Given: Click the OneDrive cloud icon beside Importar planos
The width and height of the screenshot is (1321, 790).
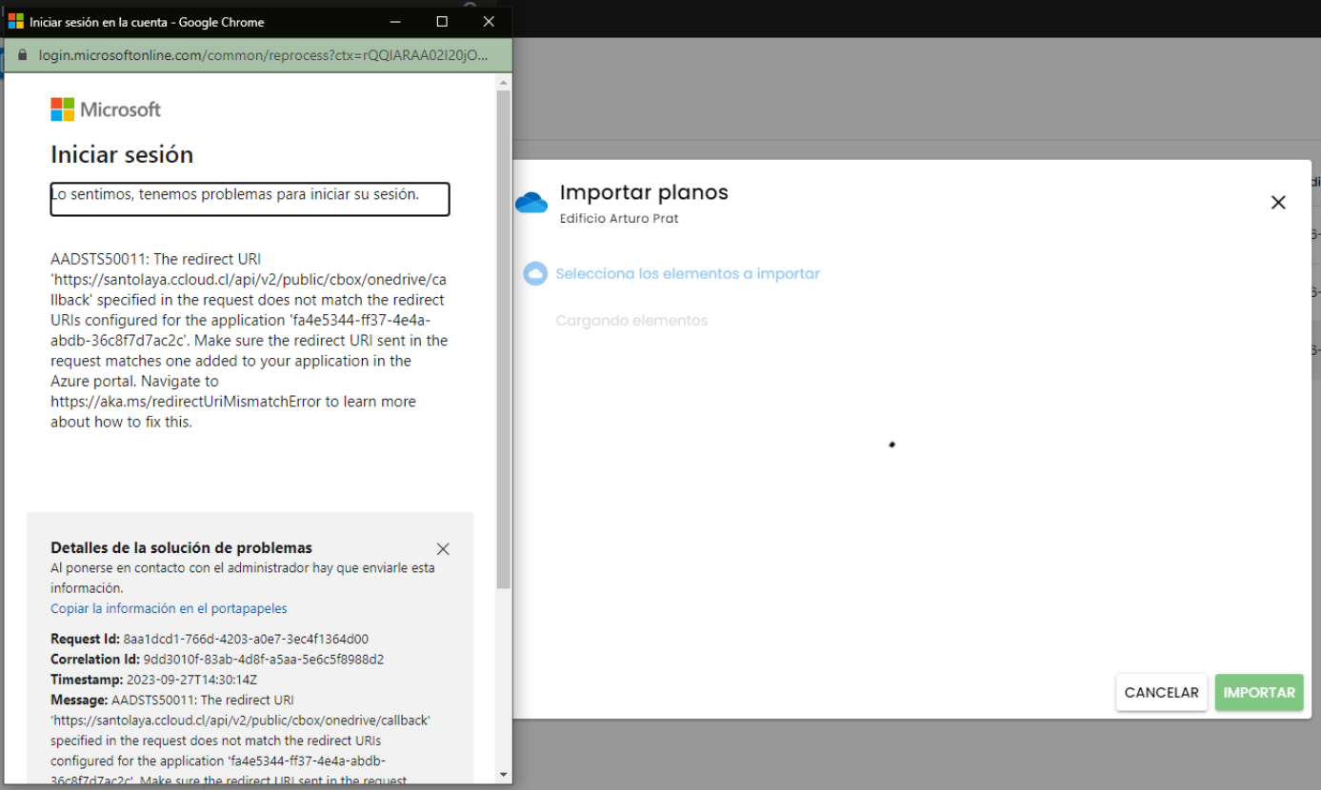Looking at the screenshot, I should point(531,202).
